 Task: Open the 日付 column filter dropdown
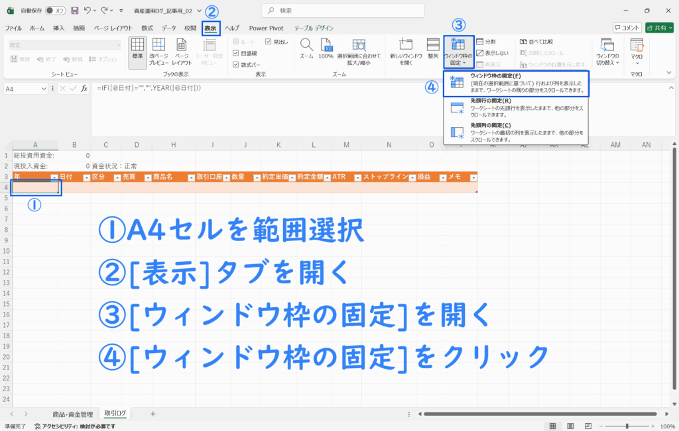click(83, 177)
